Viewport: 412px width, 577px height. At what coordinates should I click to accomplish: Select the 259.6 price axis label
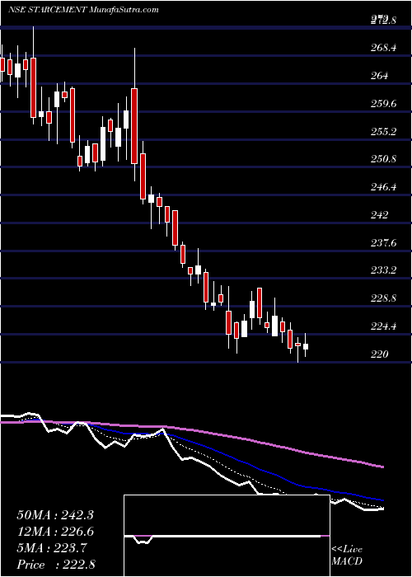pos(382,103)
